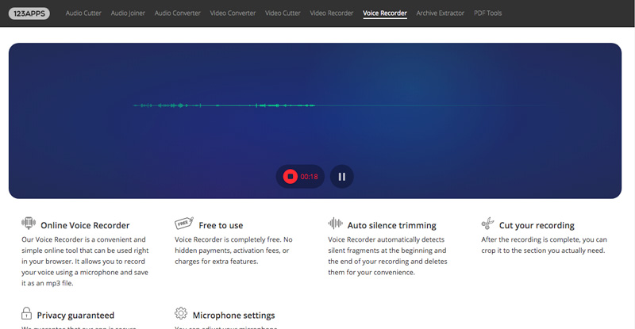Click the 123APPS logo

(29, 13)
